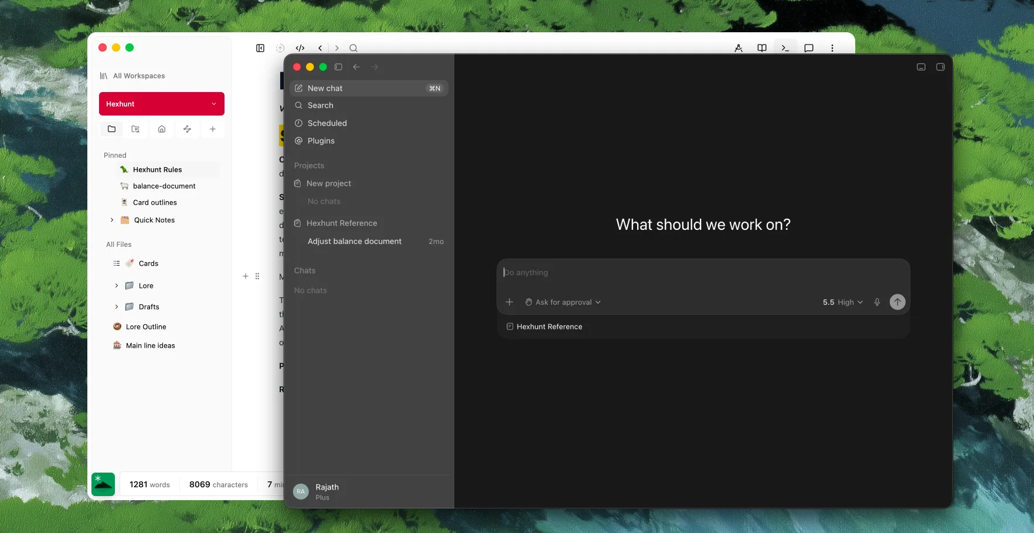Click the six-dot drag handle in editor gutter
1034x533 pixels.
(257, 276)
